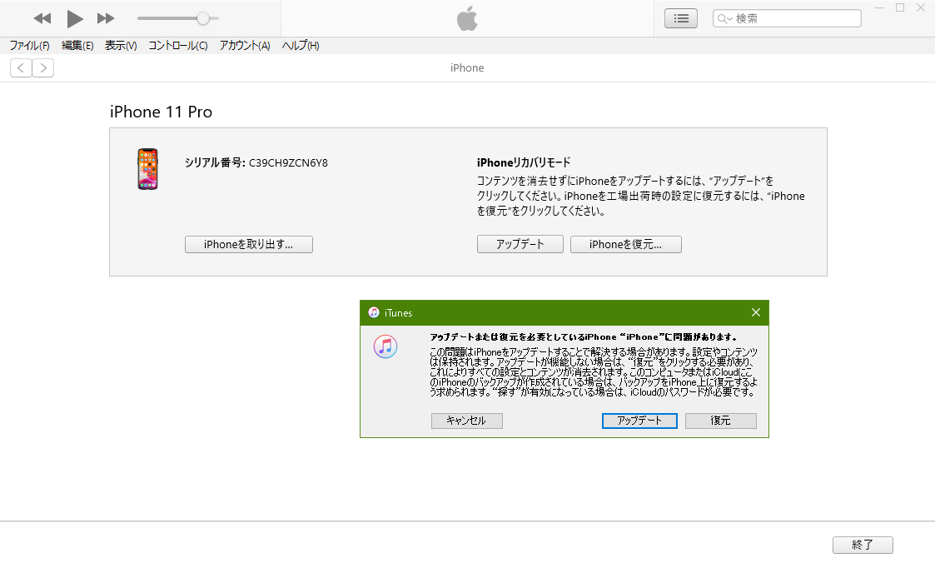The image size is (935, 568).
Task: Click the 検索 search field
Action: pos(787,18)
